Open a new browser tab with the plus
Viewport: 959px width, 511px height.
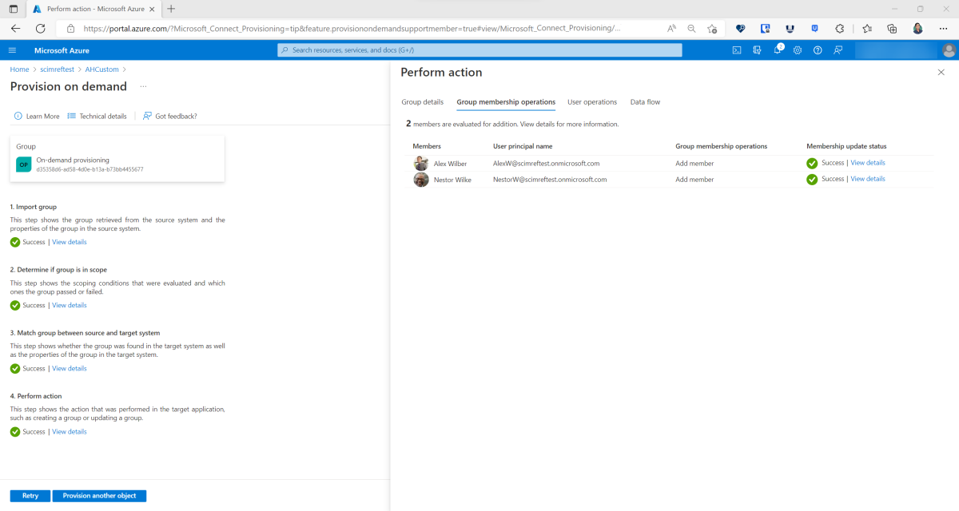pyautogui.click(x=171, y=9)
